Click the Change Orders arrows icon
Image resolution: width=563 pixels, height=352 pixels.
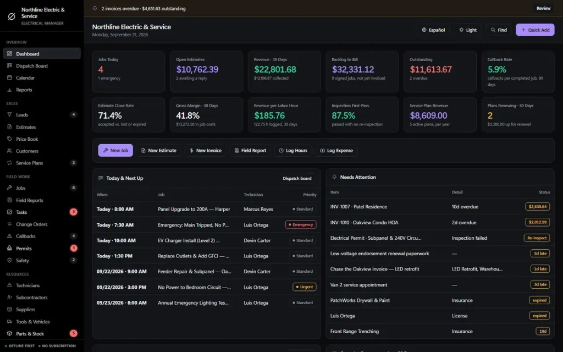[x=10, y=224]
